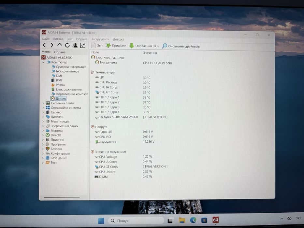
Task: Switch to the Меню panel tab
Action: click(46, 52)
